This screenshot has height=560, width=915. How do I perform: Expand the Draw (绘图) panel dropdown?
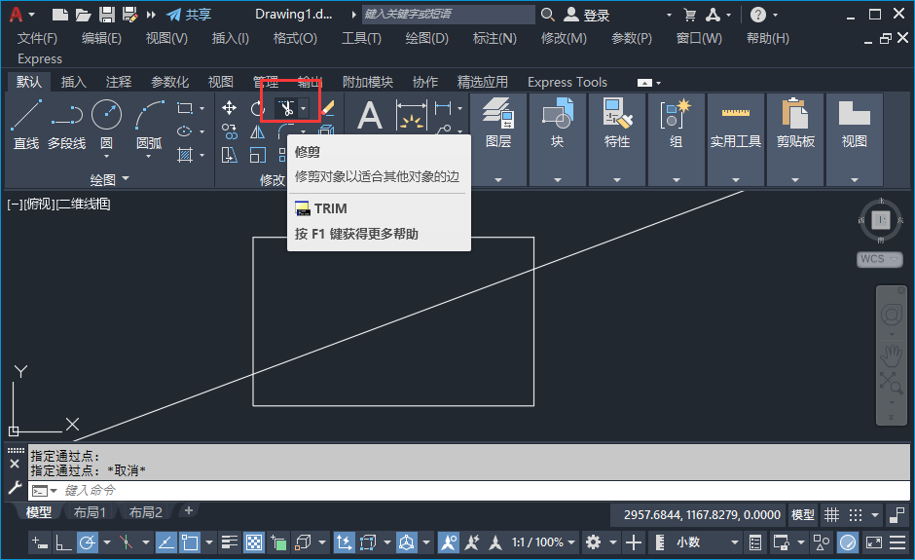tap(109, 180)
